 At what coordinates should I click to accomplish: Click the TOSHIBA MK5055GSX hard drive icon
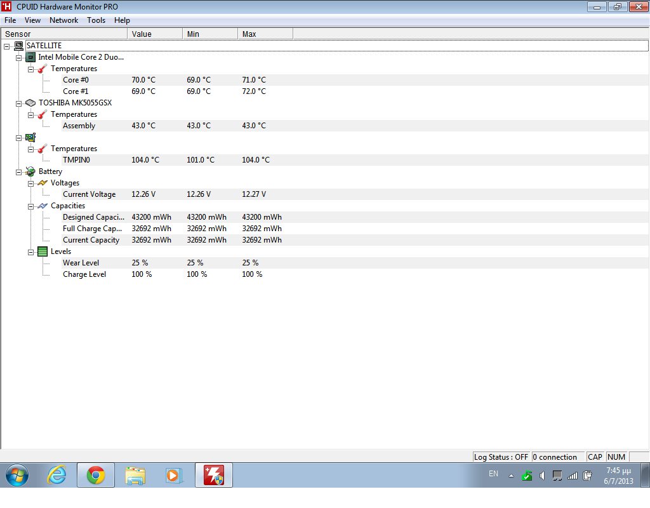click(x=30, y=103)
